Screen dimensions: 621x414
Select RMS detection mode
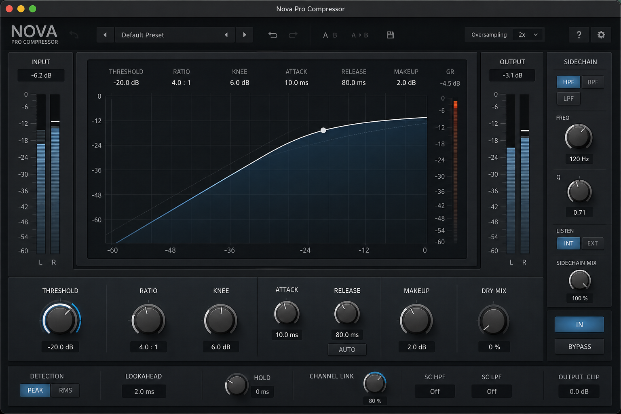click(x=65, y=390)
